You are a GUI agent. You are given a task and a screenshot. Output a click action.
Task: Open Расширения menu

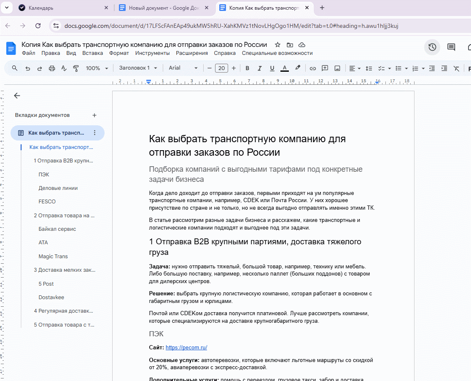pos(192,53)
